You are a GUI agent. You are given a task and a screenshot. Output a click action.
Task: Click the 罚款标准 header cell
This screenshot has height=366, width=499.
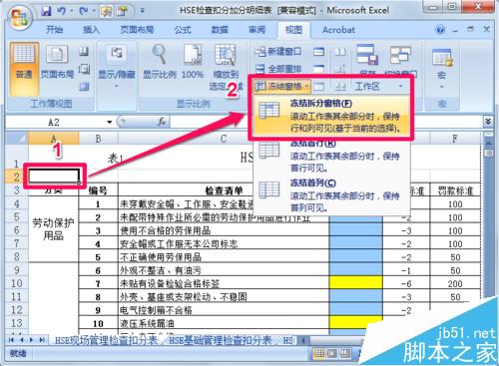coord(455,190)
